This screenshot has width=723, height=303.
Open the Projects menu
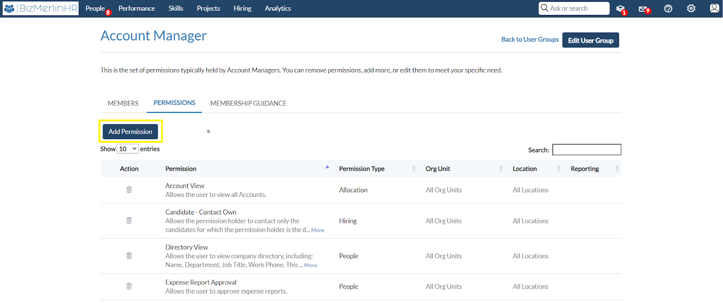208,9
